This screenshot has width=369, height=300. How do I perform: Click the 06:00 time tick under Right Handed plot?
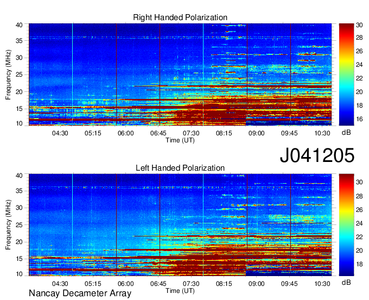click(126, 133)
